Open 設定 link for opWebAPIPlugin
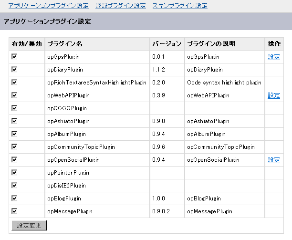292x240 pixels. [274, 95]
